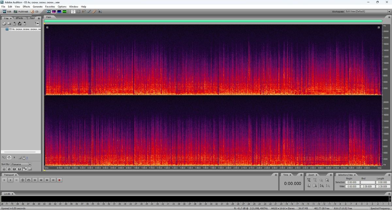Image resolution: width=392 pixels, height=210 pixels.
Task: Click the preview volume knob
Action: coord(24,157)
